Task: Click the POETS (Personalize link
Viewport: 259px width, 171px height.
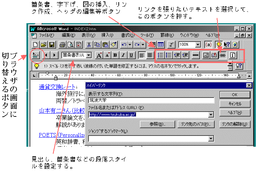Action: tap(62, 135)
